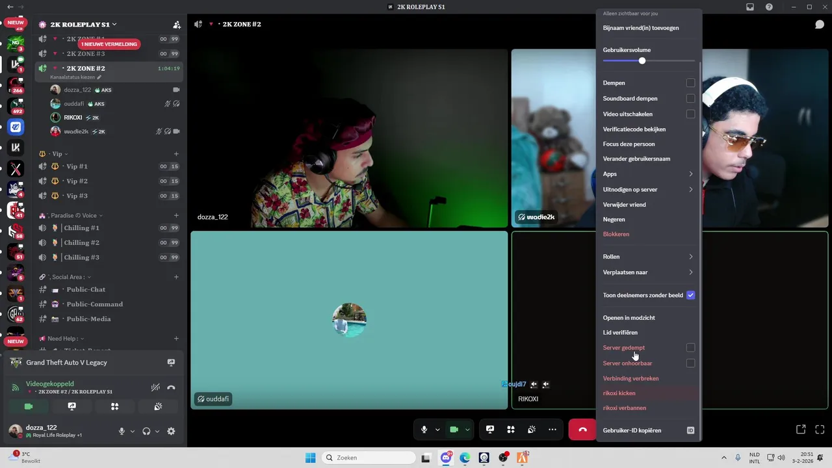Open user settings gear icon

[x=171, y=431]
